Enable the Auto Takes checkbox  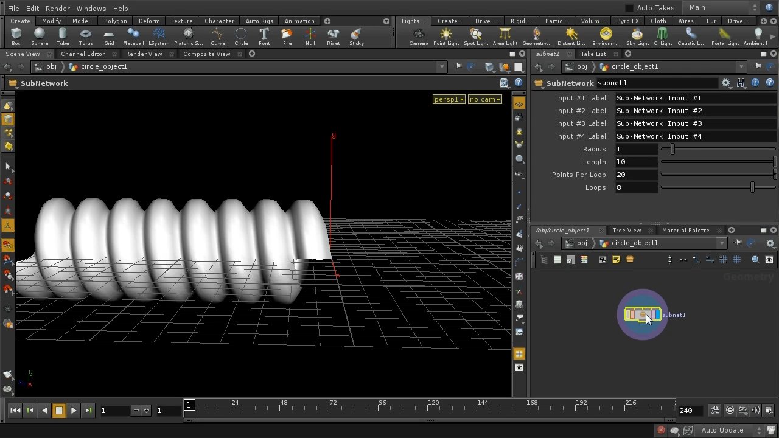click(629, 8)
